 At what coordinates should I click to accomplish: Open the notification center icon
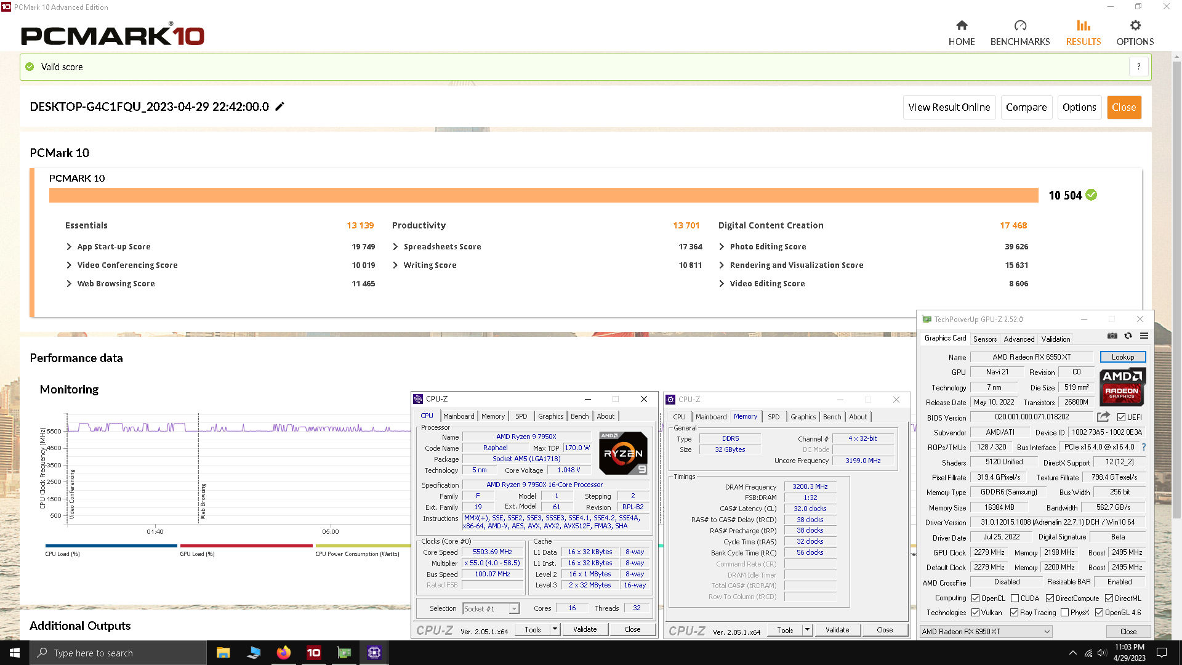click(x=1162, y=653)
